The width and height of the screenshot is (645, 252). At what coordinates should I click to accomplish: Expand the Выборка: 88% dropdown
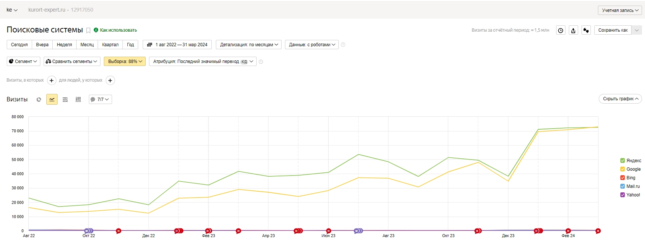[x=125, y=62]
